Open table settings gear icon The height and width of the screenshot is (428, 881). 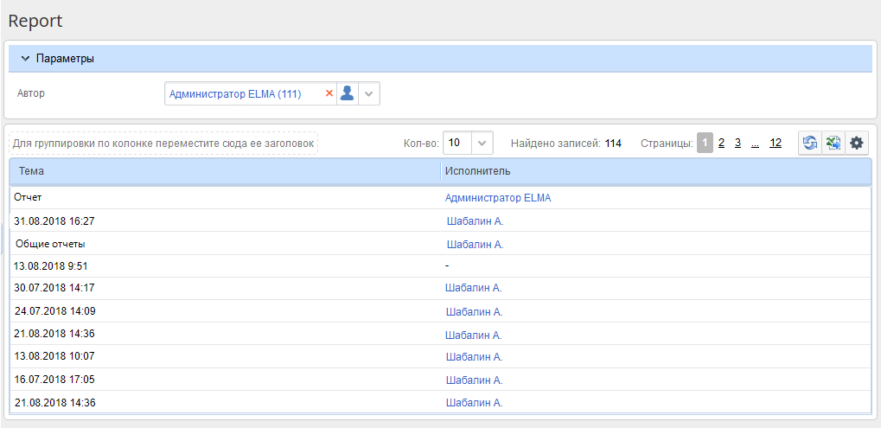pyautogui.click(x=857, y=144)
